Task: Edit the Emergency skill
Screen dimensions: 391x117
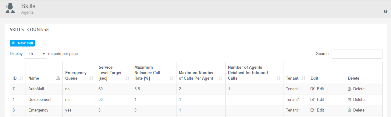Action: pyautogui.click(x=317, y=110)
